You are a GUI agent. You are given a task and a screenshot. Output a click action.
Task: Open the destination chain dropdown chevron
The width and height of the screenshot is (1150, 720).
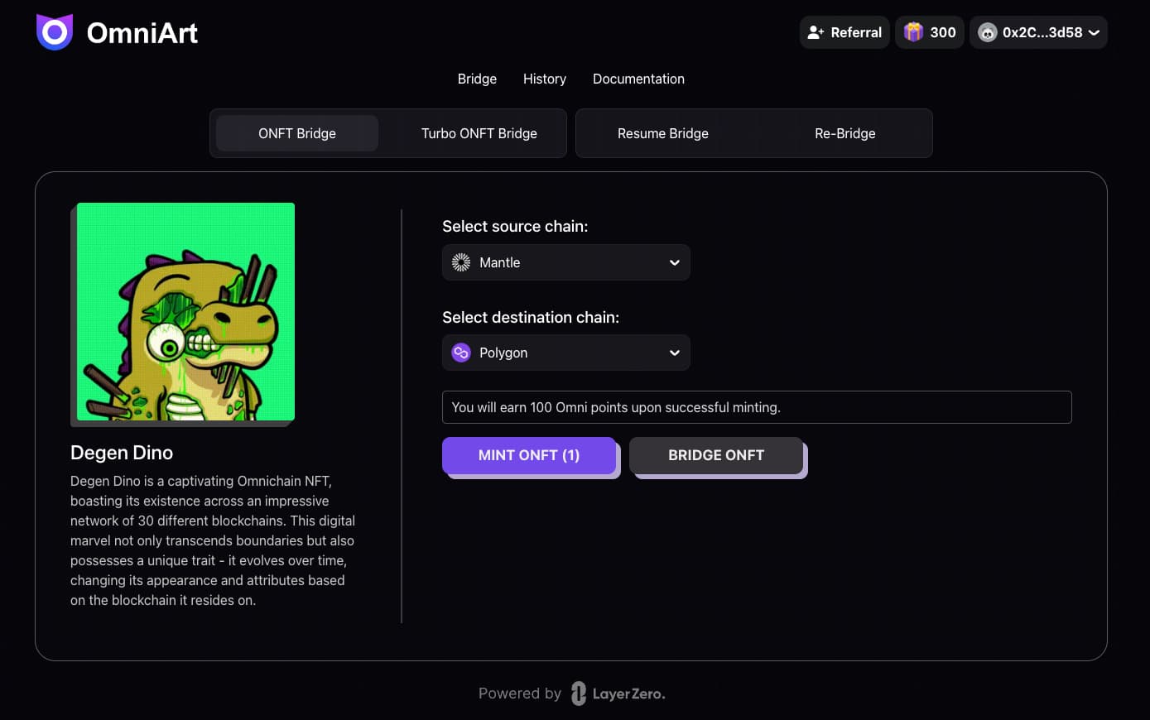coord(675,353)
